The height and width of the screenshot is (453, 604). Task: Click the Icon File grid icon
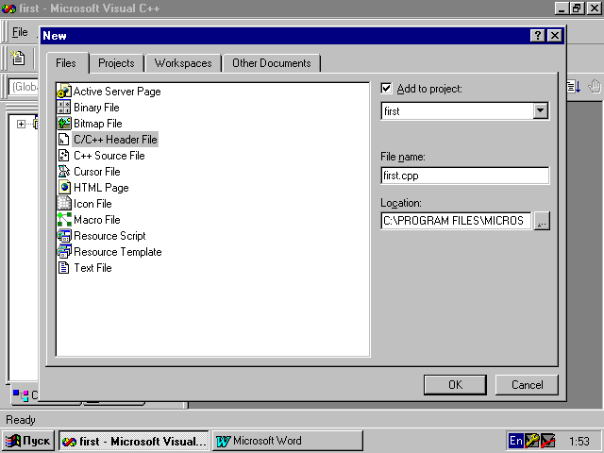pos(64,204)
